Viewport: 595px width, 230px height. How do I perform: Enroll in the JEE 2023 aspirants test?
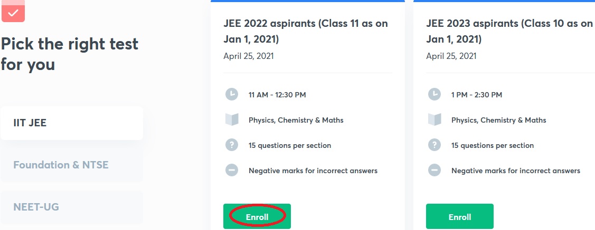(x=459, y=216)
